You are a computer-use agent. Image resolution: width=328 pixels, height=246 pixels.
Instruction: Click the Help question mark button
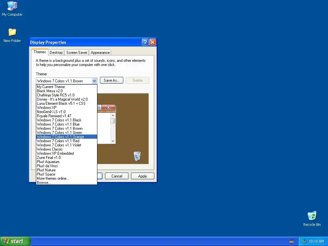coord(145,42)
